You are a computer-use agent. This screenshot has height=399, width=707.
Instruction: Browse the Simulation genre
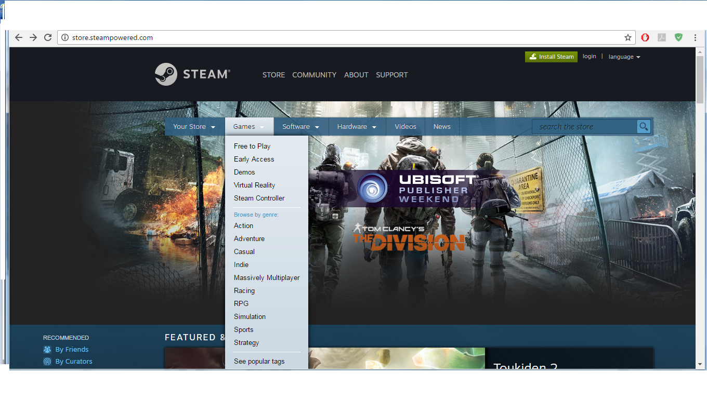(x=250, y=316)
